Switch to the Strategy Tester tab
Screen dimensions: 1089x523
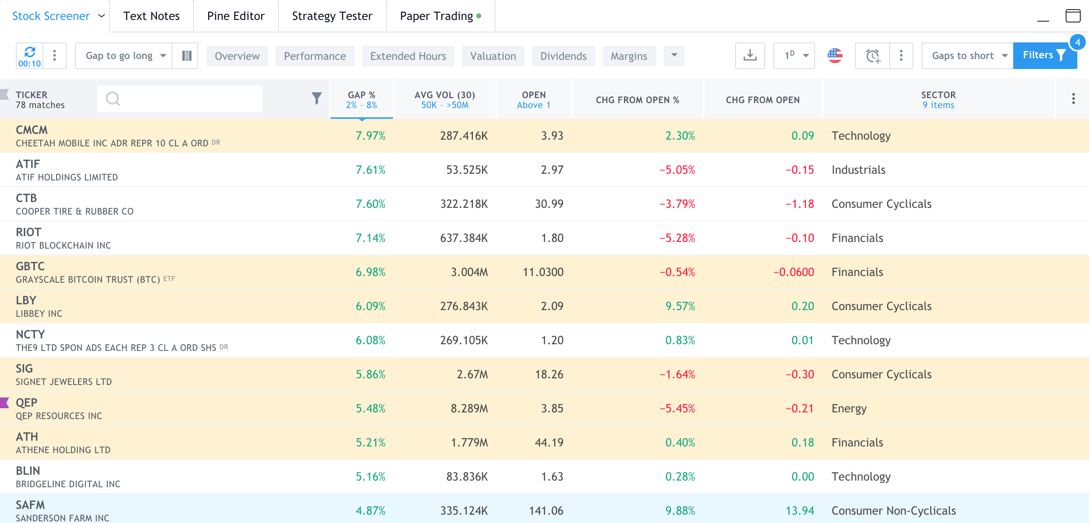332,16
